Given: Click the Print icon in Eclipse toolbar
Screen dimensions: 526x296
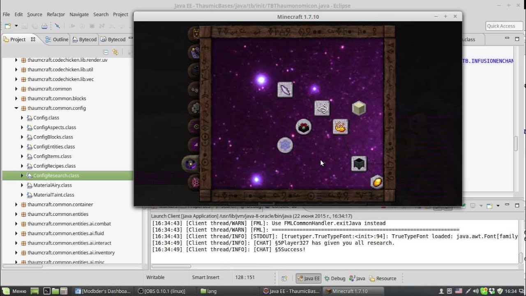Looking at the screenshot, I should point(44,26).
